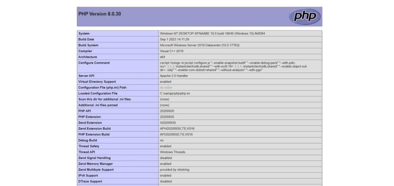Select the '420200930' value

tap(168, 123)
